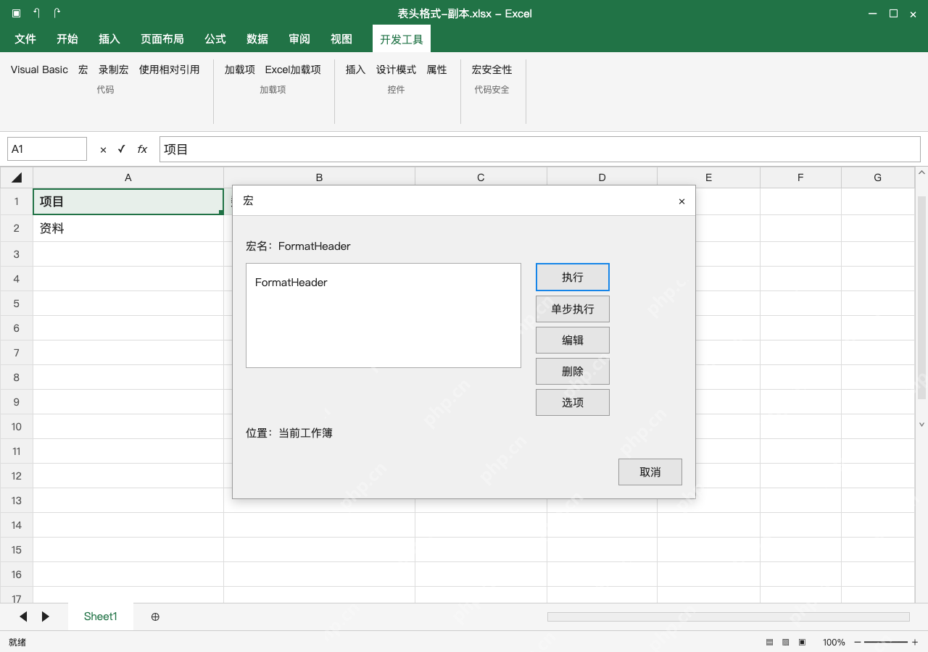This screenshot has height=652, width=928.
Task: Open the 公式 ribbon tab
Action: click(x=215, y=39)
